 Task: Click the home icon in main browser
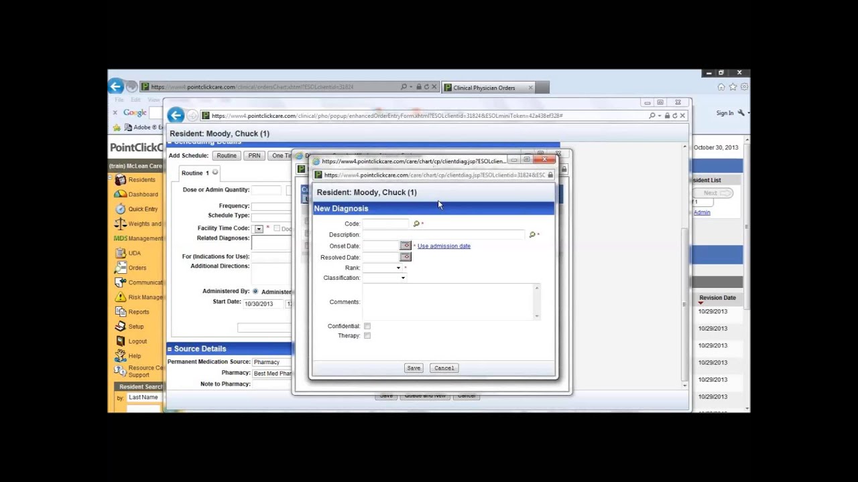click(x=721, y=87)
